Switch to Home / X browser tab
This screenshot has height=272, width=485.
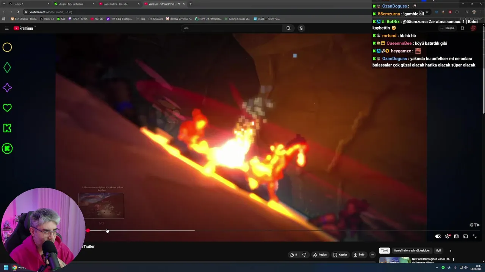click(x=30, y=4)
